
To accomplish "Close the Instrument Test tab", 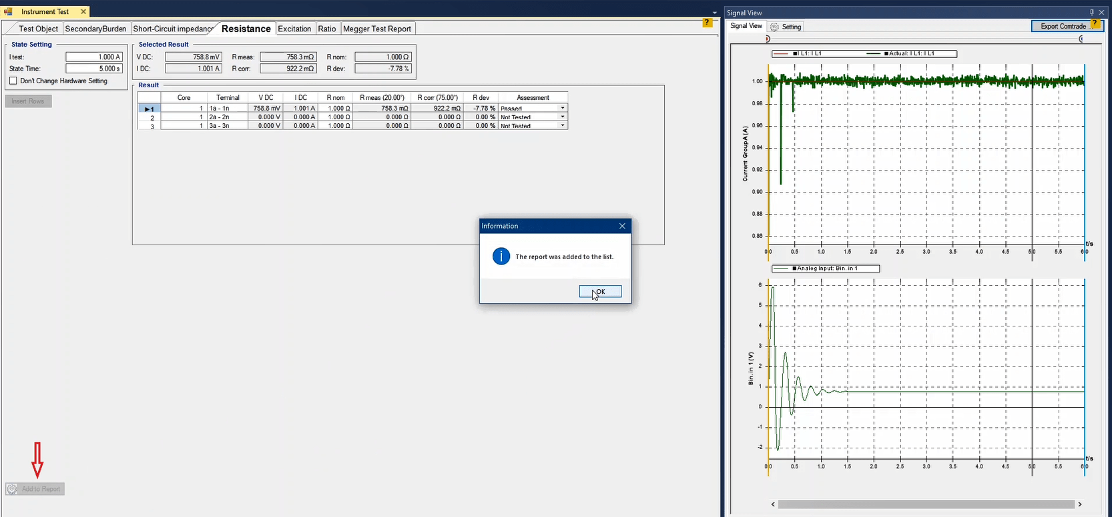I will point(83,12).
